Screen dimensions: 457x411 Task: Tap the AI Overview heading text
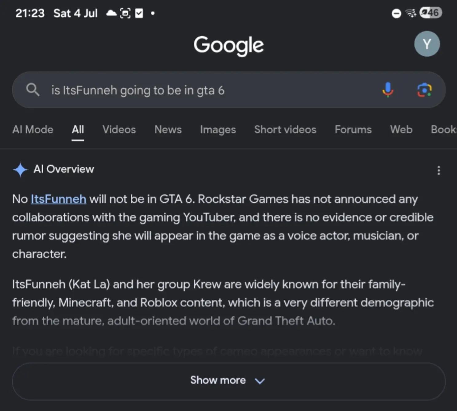pyautogui.click(x=64, y=169)
